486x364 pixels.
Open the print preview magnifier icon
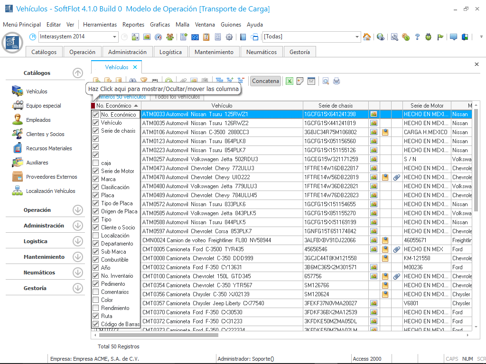(x=326, y=81)
